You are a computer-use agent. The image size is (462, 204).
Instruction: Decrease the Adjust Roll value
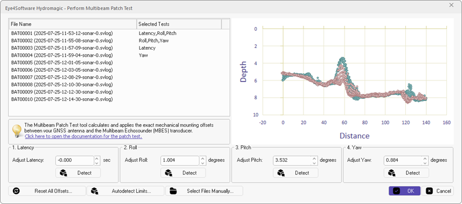(202, 163)
